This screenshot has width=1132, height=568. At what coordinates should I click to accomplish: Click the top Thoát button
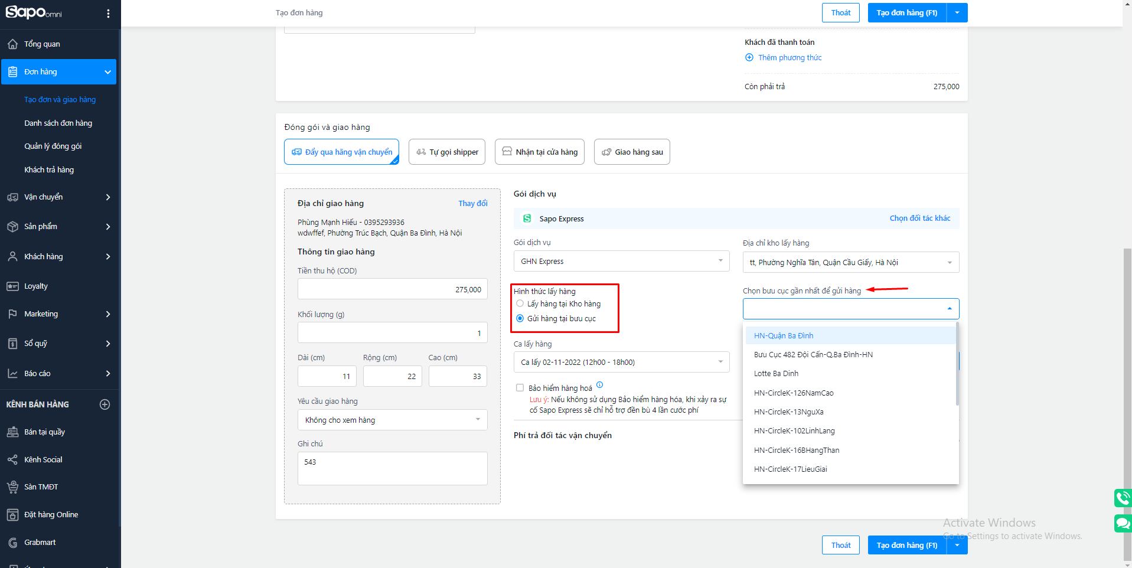click(841, 12)
